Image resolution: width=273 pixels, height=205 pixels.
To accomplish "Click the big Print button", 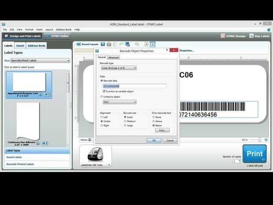I will pos(255,153).
